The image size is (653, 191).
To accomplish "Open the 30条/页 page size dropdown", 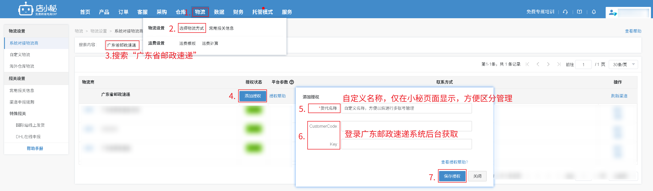I will (x=623, y=64).
